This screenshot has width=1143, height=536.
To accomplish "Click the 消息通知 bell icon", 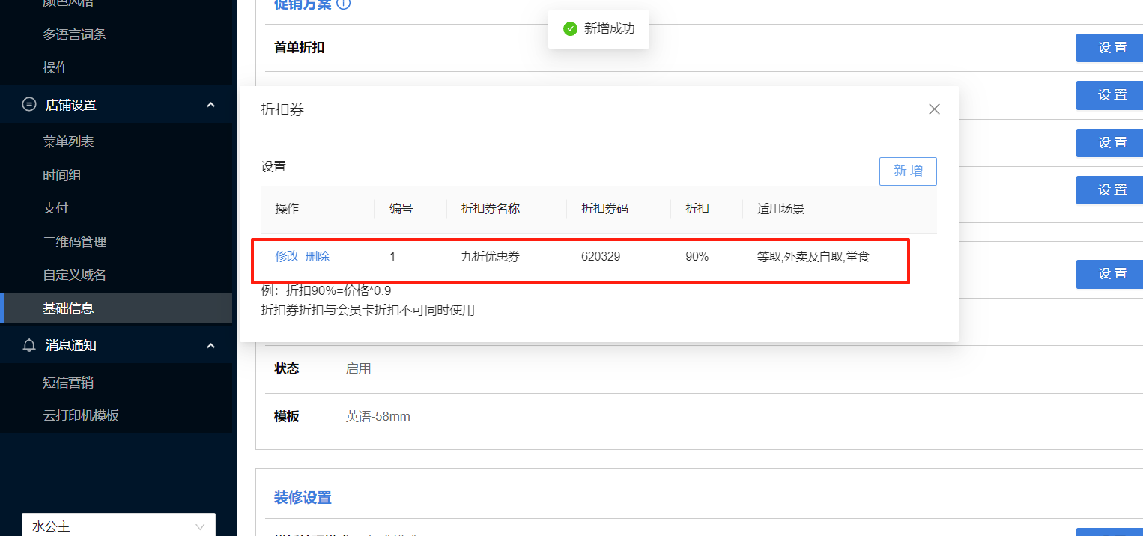I will (29, 345).
